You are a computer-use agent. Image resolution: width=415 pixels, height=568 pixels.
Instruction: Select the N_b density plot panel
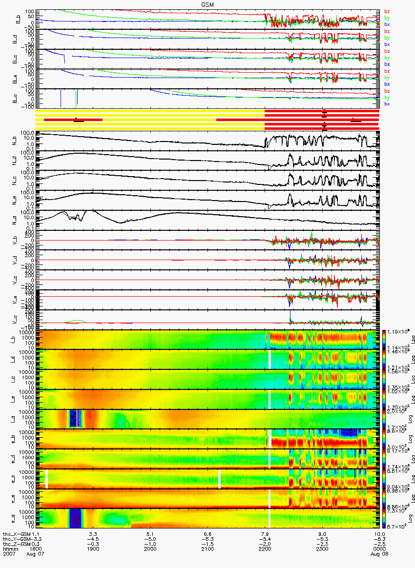point(207,141)
